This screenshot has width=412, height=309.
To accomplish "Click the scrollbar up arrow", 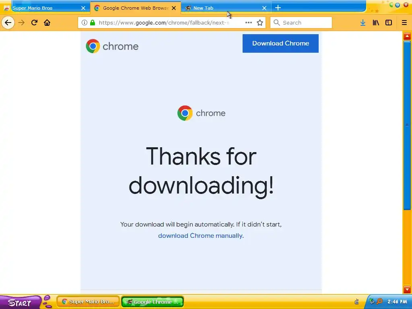I will [407, 36].
